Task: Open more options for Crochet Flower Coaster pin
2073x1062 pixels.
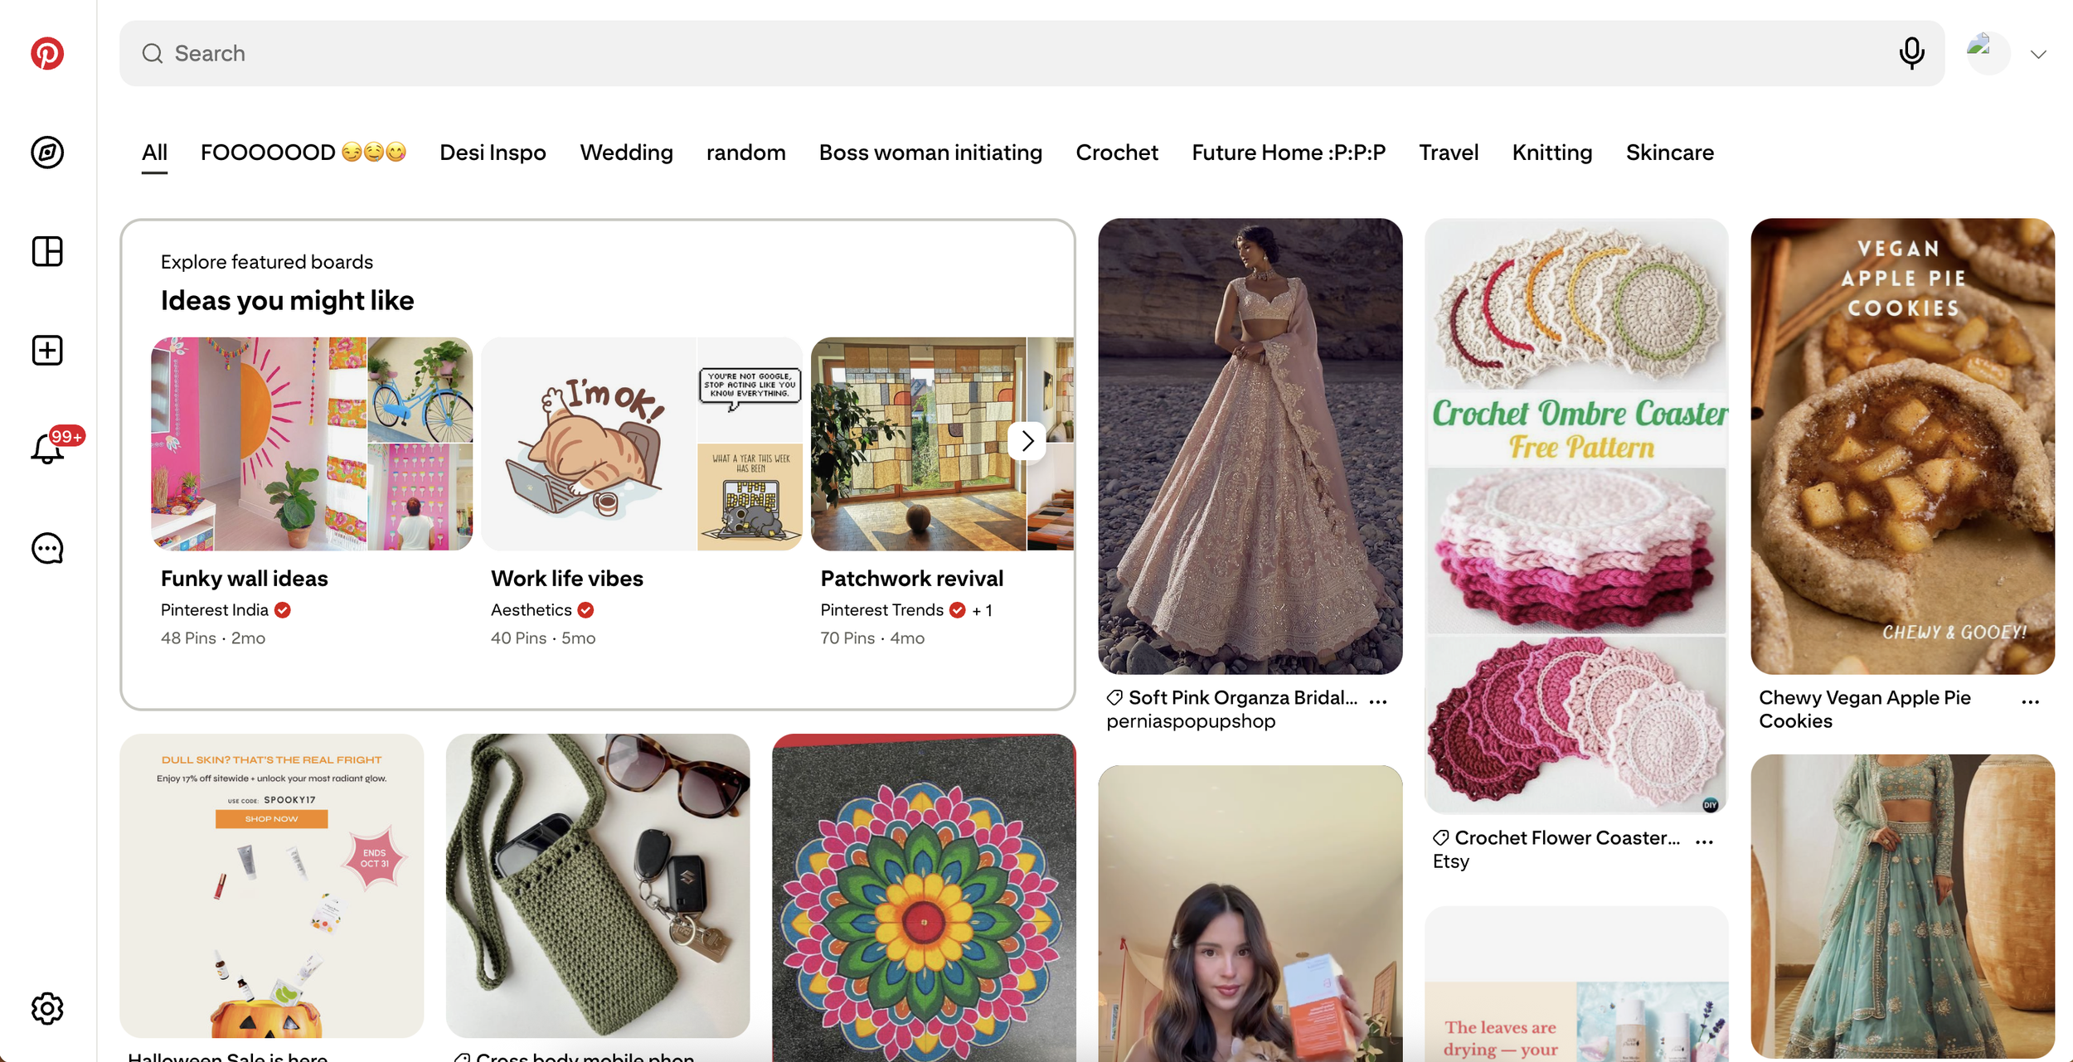Action: point(1704,841)
